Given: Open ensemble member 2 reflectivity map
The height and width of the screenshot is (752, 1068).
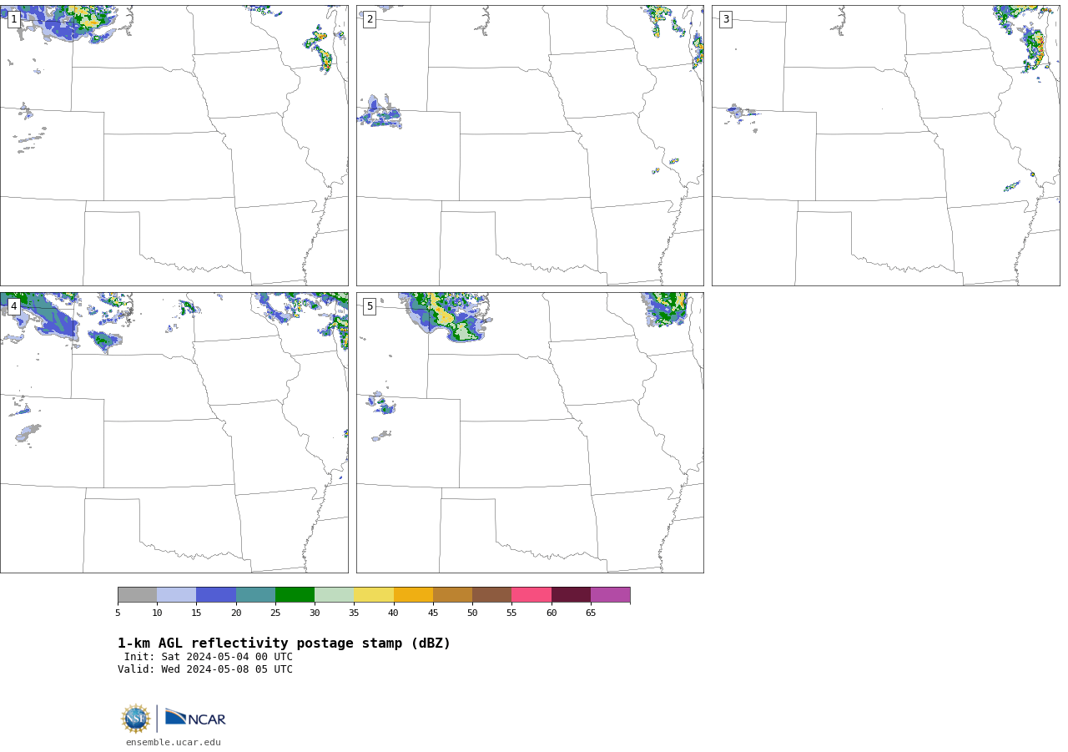Looking at the screenshot, I should [530, 145].
